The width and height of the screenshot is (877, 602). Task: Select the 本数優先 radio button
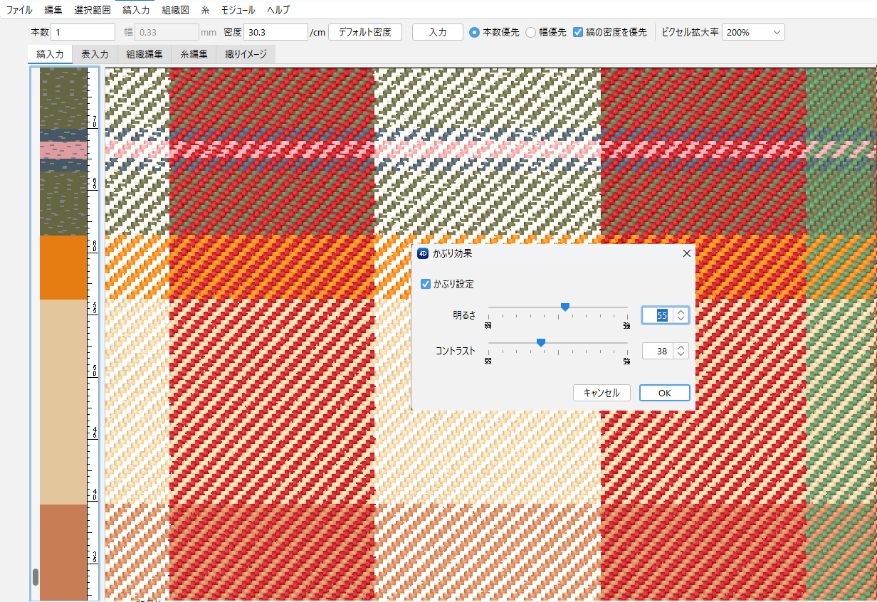pyautogui.click(x=474, y=32)
